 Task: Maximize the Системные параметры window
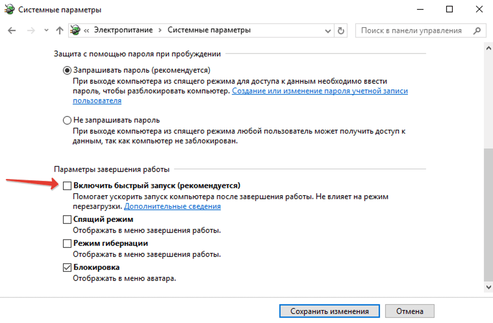450,9
